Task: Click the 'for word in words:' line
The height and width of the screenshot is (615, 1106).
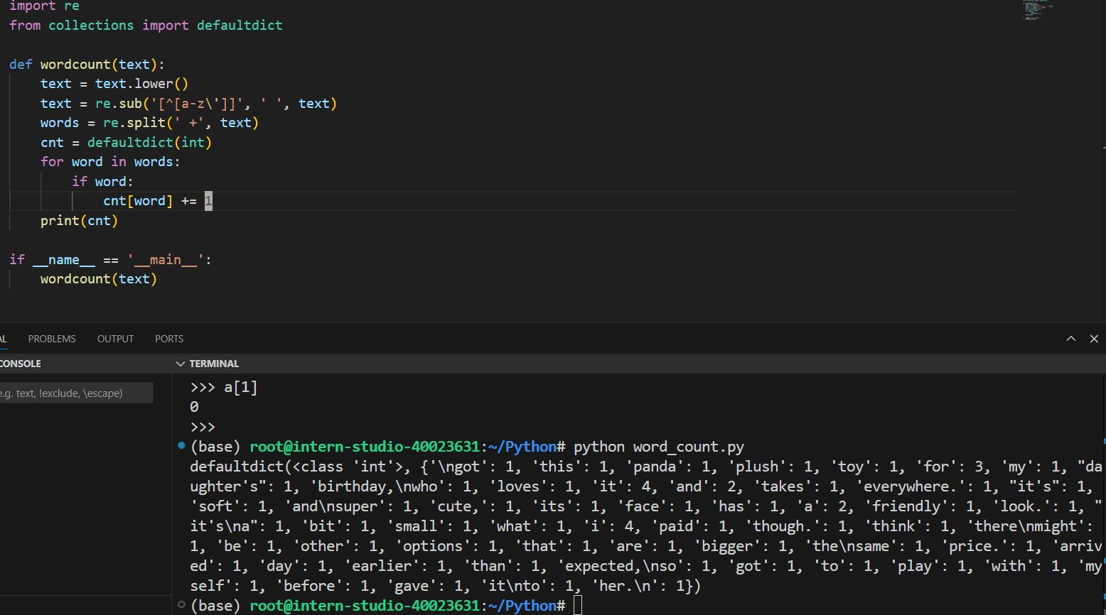Action: pos(110,162)
